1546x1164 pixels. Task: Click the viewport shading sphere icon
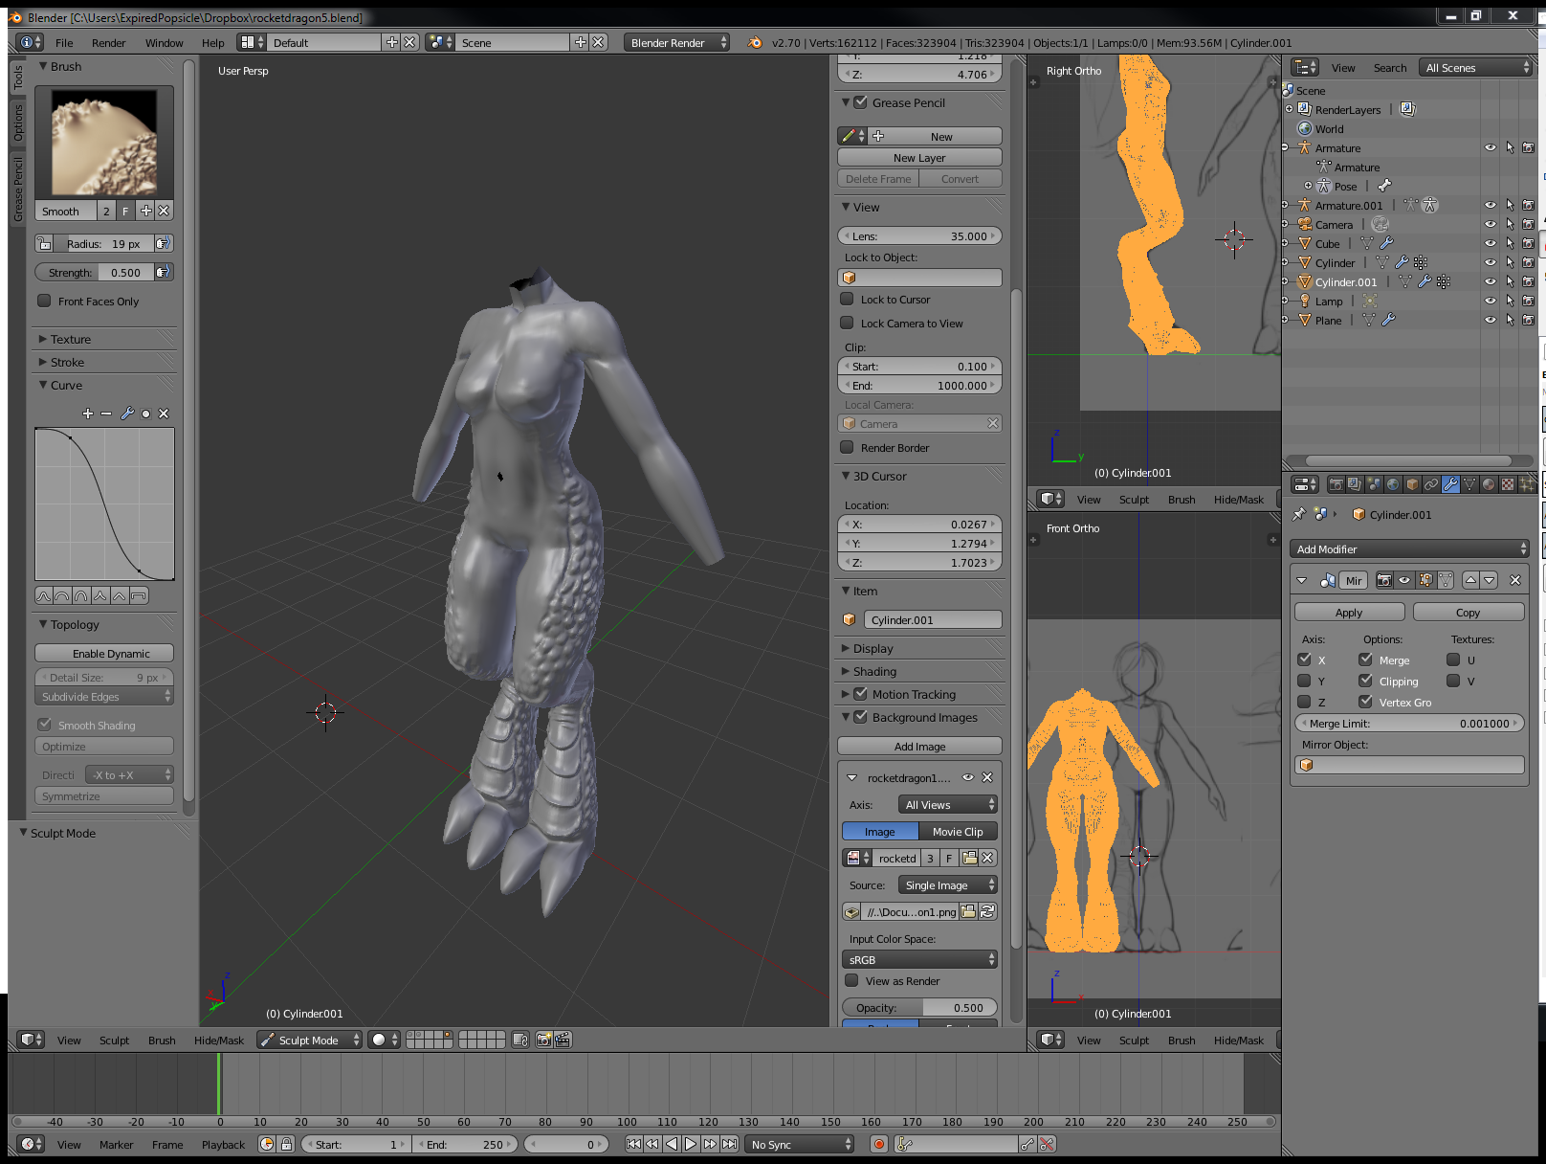(380, 1040)
